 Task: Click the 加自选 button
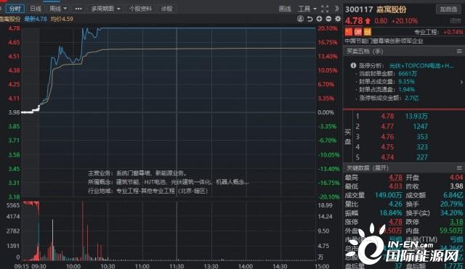click(x=448, y=9)
